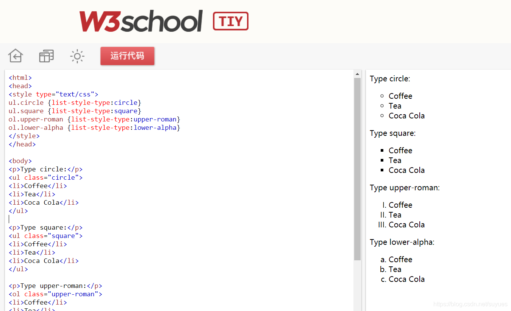511x311 pixels.
Task: Click the home back arrow icon
Action: coord(16,56)
